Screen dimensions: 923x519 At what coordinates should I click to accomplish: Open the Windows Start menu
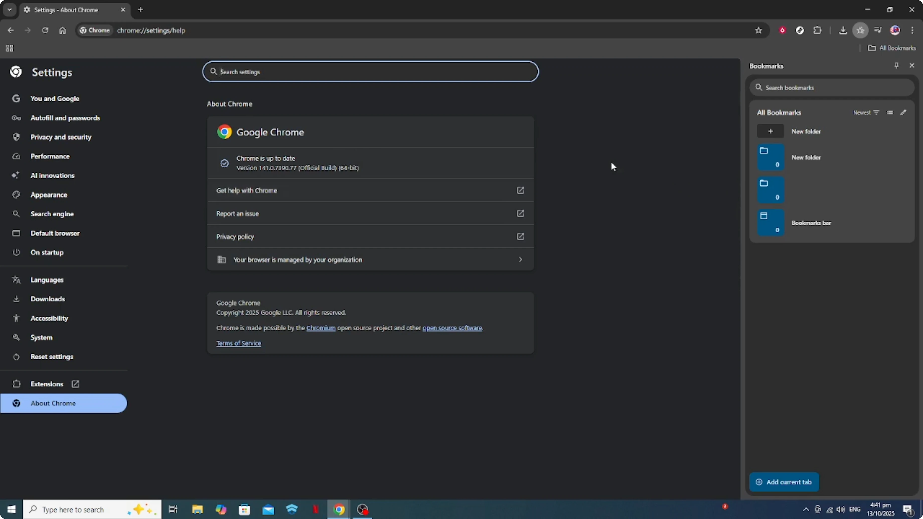(12, 509)
